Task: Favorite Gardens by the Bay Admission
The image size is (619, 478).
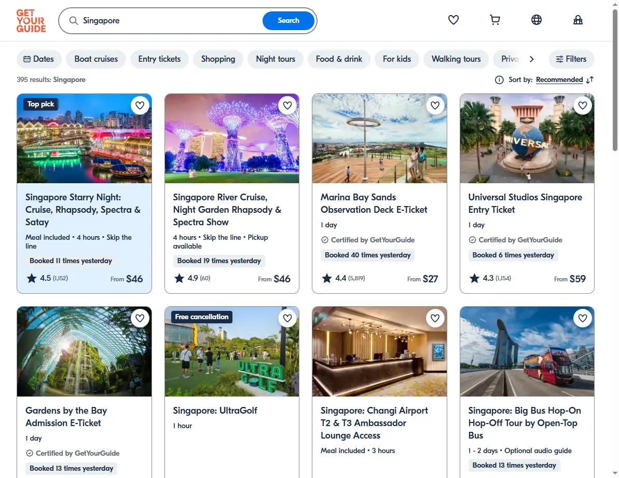Action: point(140,318)
